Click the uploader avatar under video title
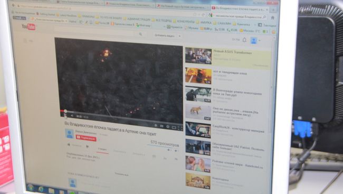343x194 pixels. click(70, 133)
